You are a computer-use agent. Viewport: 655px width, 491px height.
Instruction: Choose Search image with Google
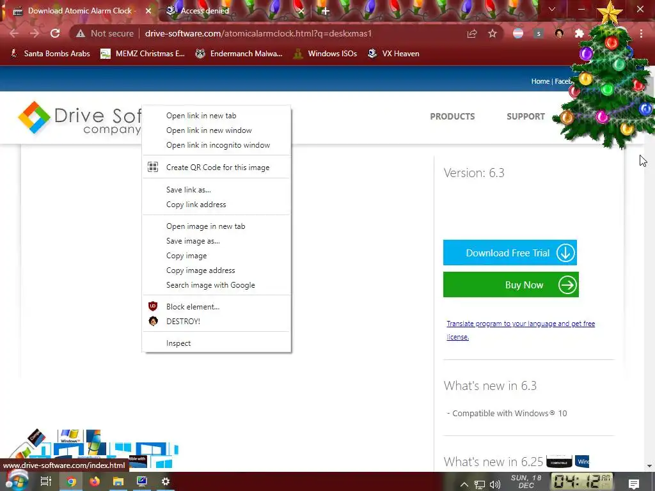click(216, 284)
